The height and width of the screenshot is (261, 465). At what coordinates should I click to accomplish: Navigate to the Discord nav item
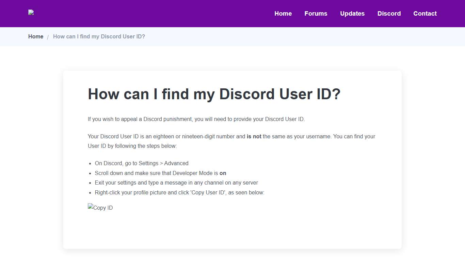pos(389,14)
